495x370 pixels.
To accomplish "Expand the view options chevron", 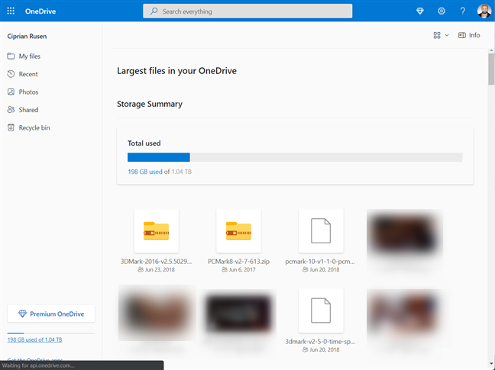I will (x=447, y=35).
